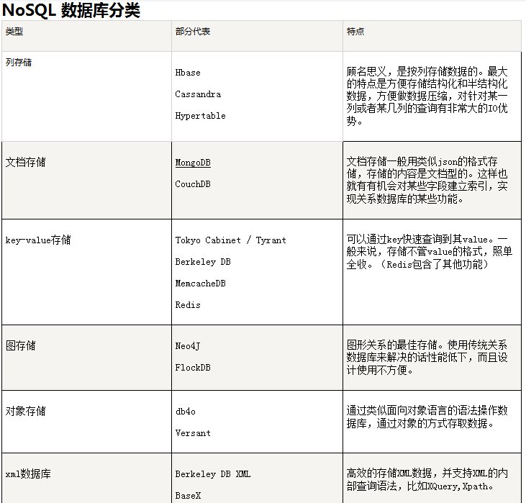This screenshot has height=503, width=526.
Task: Click the text 'Berkeley DB XML'
Action: [x=213, y=474]
